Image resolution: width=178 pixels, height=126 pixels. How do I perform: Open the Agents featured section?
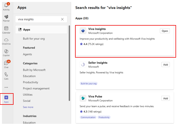click(27, 54)
